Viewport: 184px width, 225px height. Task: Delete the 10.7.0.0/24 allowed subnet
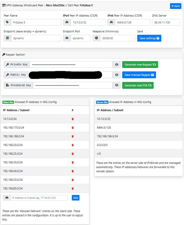click(73, 119)
